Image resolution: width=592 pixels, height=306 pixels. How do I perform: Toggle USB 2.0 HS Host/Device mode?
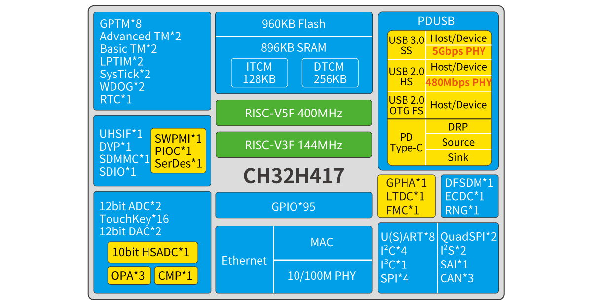tap(458, 67)
